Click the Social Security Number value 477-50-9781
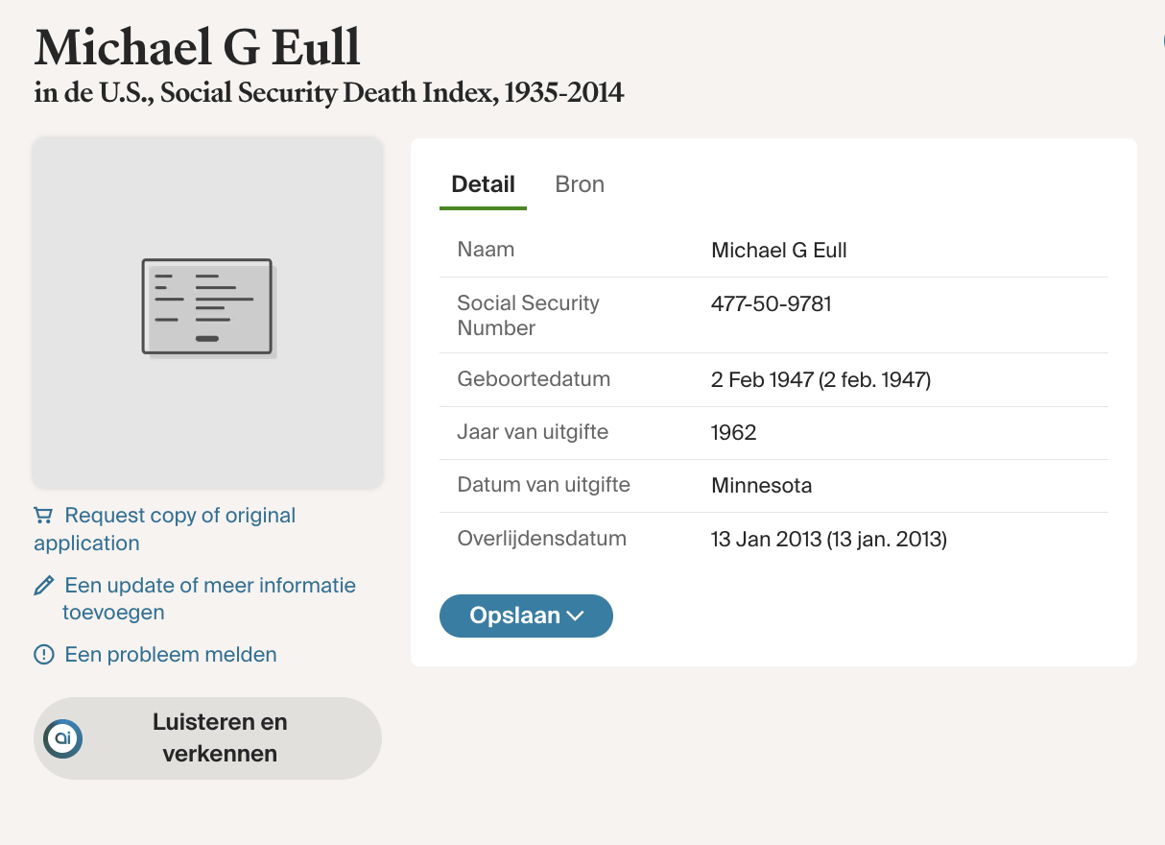Viewport: 1165px width, 845px height. pyautogui.click(x=771, y=304)
